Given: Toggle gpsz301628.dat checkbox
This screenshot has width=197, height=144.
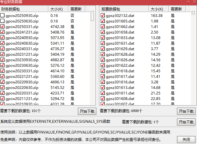Looking at the screenshot, I should (x=103, y=54).
